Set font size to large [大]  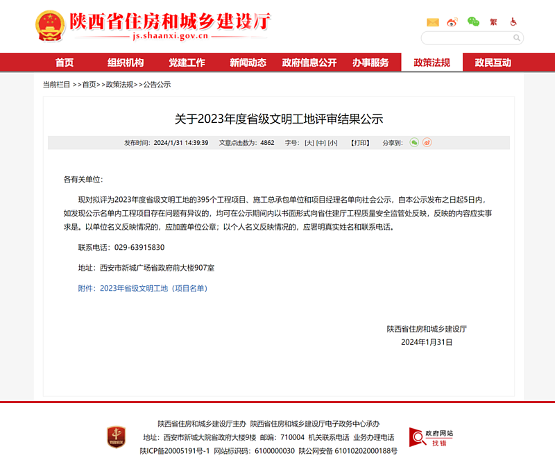309,143
